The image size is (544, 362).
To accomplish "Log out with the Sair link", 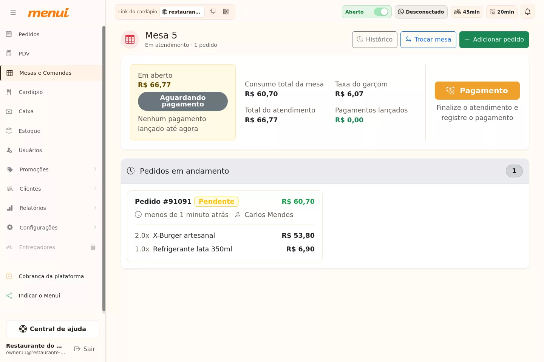I will 85,349.
